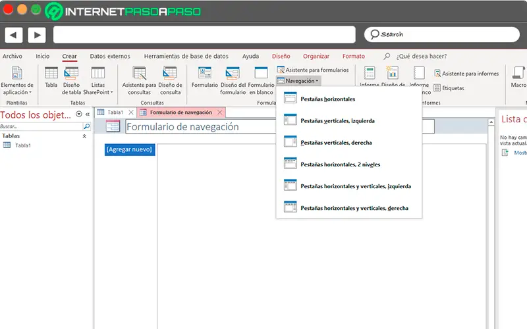Open the Ayuda tab

click(251, 56)
